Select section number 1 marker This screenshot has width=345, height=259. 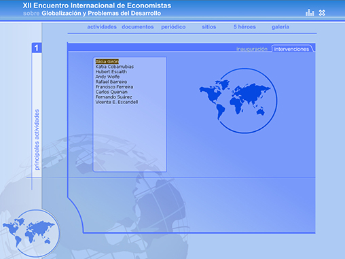37,48
